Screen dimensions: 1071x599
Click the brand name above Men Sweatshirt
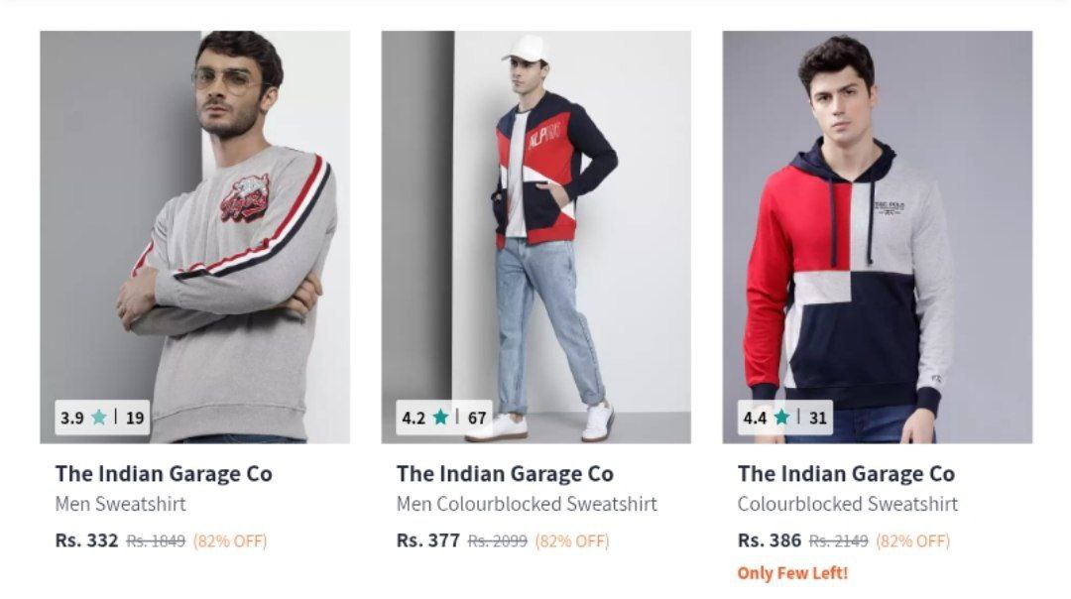point(164,473)
